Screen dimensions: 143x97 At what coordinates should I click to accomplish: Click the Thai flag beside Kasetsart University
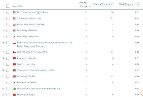(x=14, y=58)
